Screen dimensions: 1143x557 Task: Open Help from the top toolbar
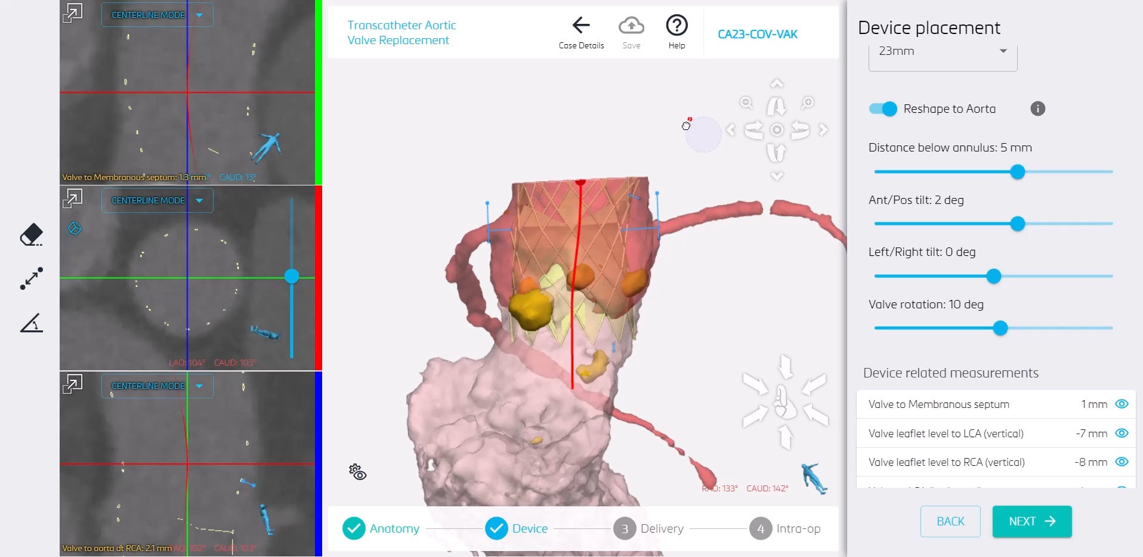pos(676,25)
